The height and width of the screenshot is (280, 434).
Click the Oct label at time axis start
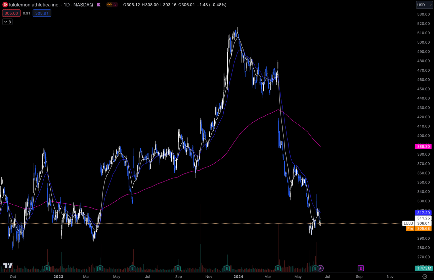pos(13,277)
